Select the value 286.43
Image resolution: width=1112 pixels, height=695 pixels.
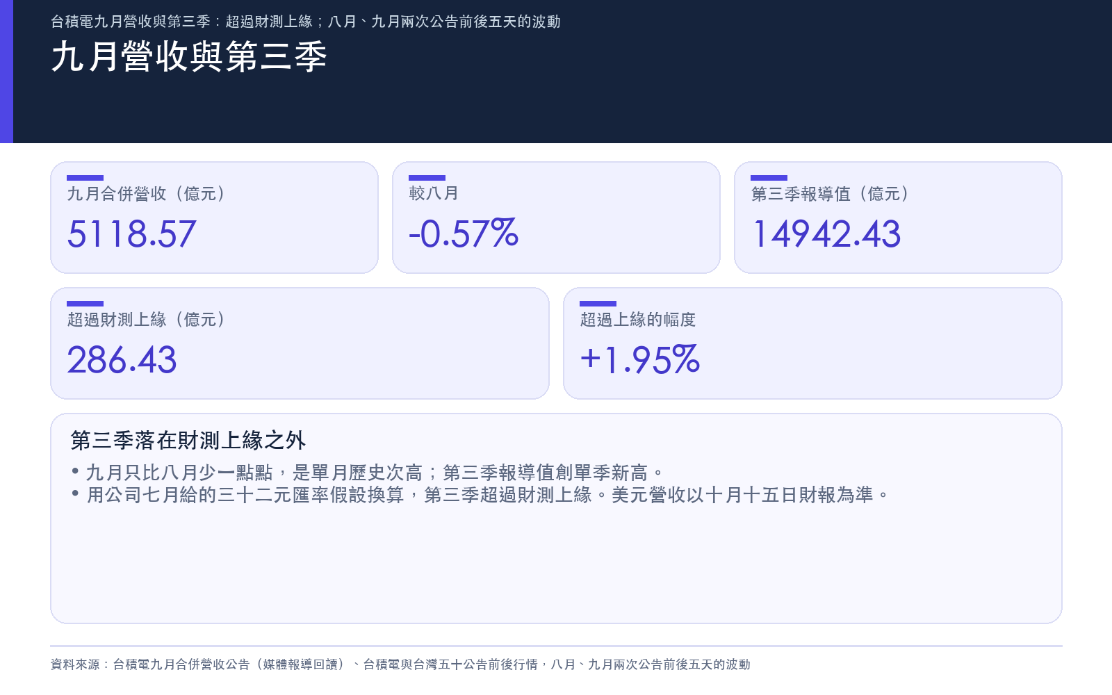122,359
